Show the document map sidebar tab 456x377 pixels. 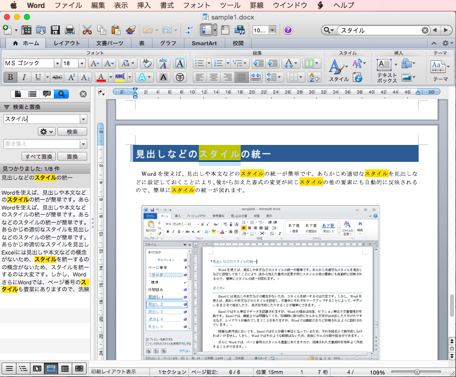pos(32,94)
